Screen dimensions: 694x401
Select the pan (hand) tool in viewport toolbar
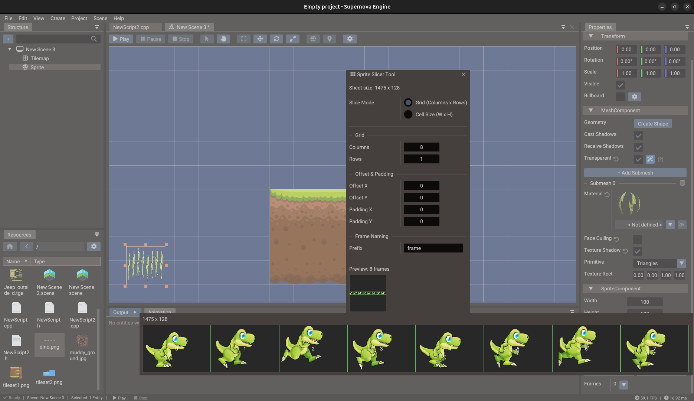tap(223, 39)
